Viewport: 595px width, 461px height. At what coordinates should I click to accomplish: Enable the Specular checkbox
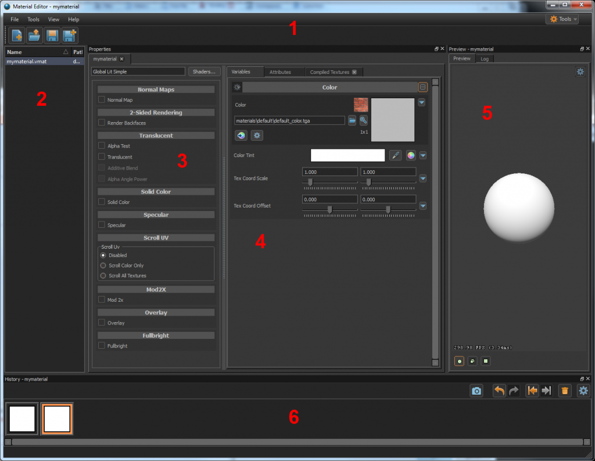tap(102, 225)
